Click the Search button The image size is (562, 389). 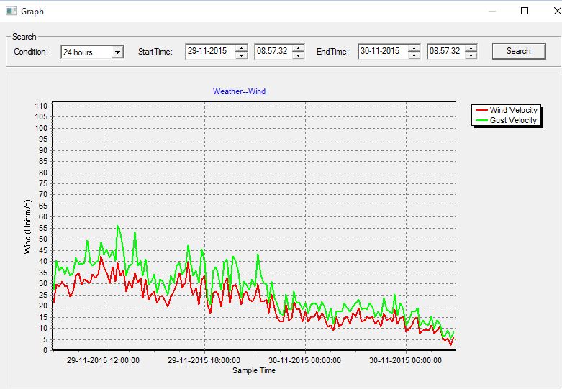(x=519, y=51)
